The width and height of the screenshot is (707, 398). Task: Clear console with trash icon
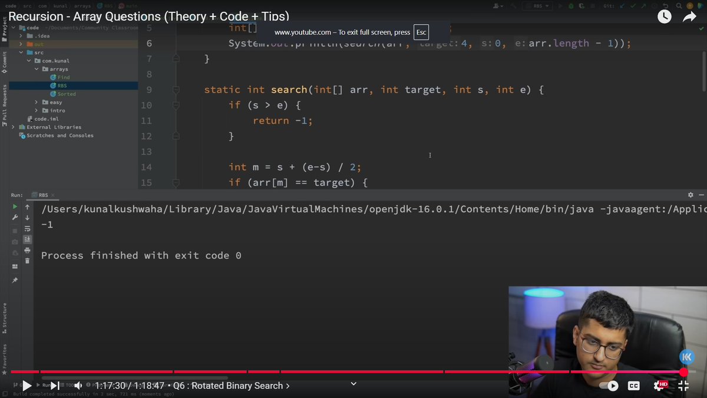27,261
